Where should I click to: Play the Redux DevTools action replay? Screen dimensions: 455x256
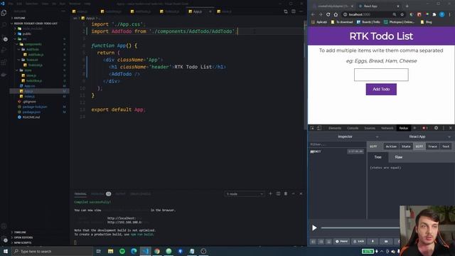pyautogui.click(x=314, y=228)
